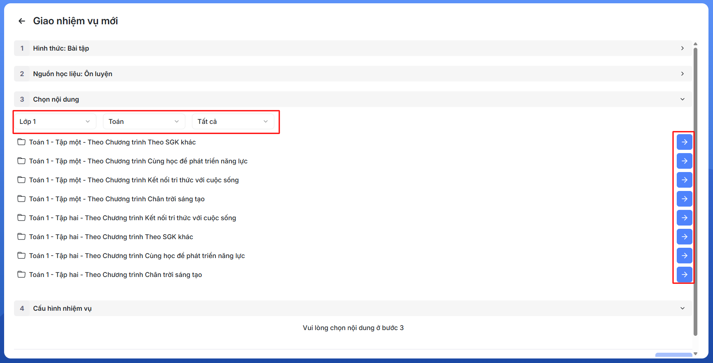Click arrow button for Tập một Chân trời sáng tạo

pyautogui.click(x=684, y=199)
